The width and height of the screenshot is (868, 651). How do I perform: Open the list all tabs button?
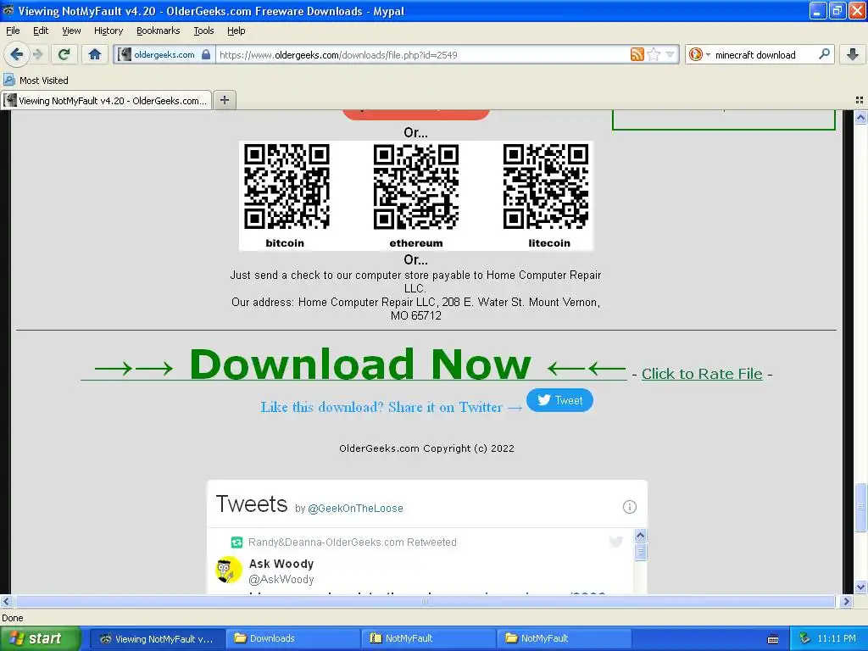point(860,100)
